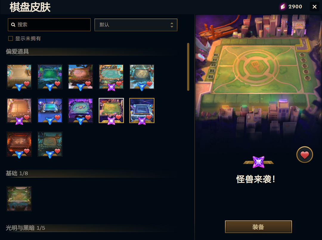Select the highlighted green city arena thumbnail

click(x=111, y=110)
